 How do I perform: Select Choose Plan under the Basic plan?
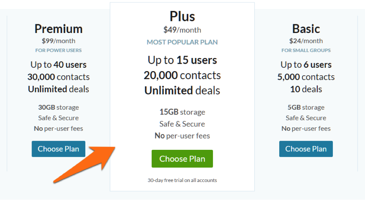pyautogui.click(x=306, y=149)
